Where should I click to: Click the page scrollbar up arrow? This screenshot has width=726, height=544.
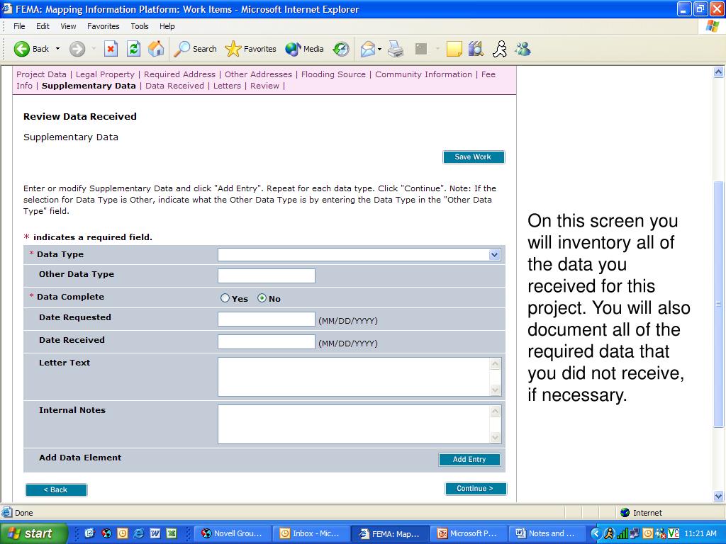[x=719, y=72]
